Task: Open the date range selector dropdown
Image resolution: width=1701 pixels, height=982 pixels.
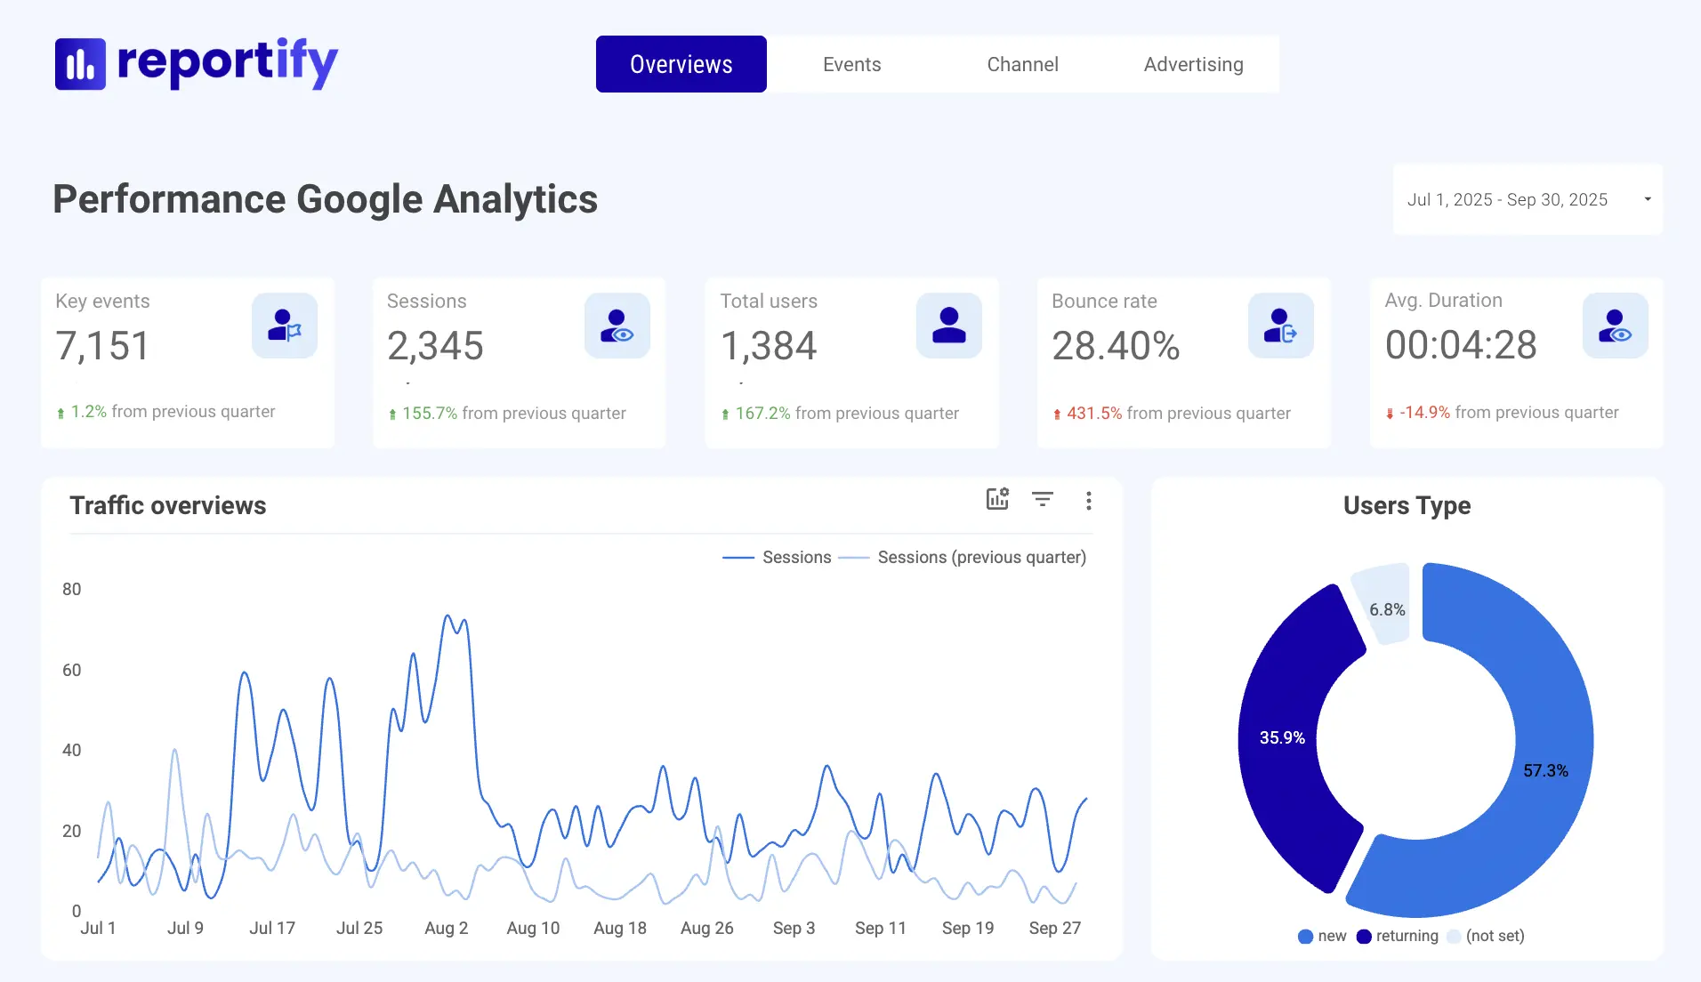Action: 1528,199
